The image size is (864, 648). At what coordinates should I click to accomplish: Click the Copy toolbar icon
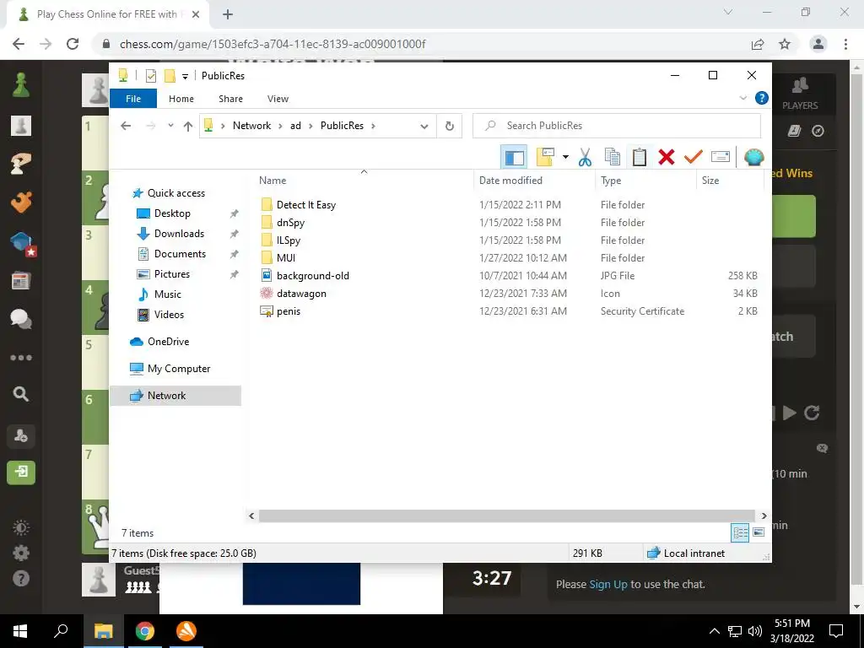613,157
